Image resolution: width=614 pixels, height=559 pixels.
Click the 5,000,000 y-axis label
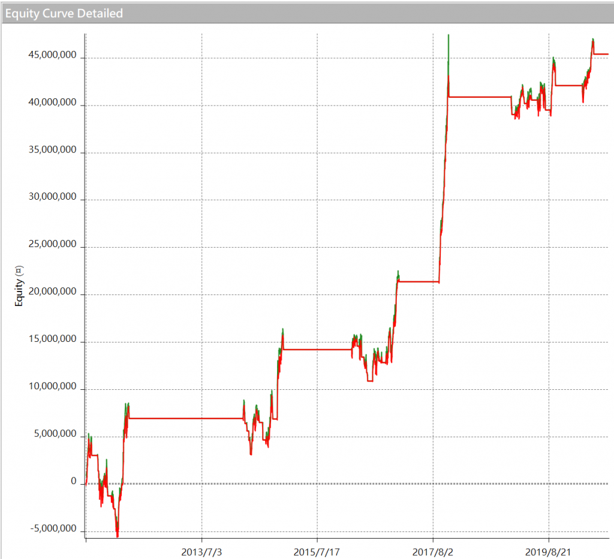coord(55,434)
